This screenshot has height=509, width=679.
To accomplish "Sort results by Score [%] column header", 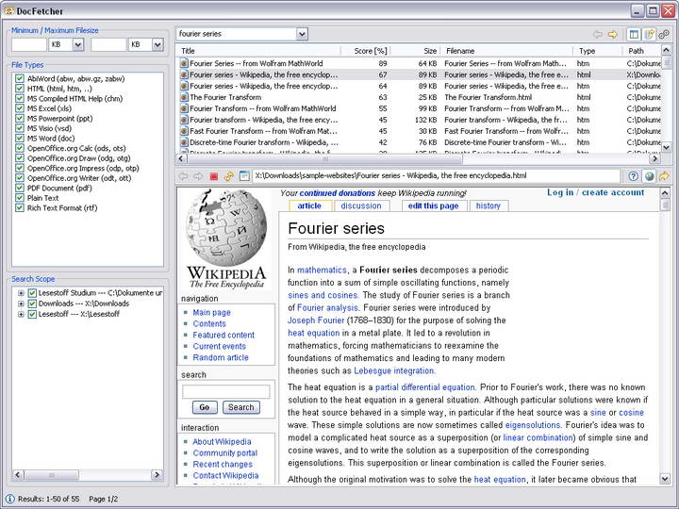I will (x=370, y=51).
